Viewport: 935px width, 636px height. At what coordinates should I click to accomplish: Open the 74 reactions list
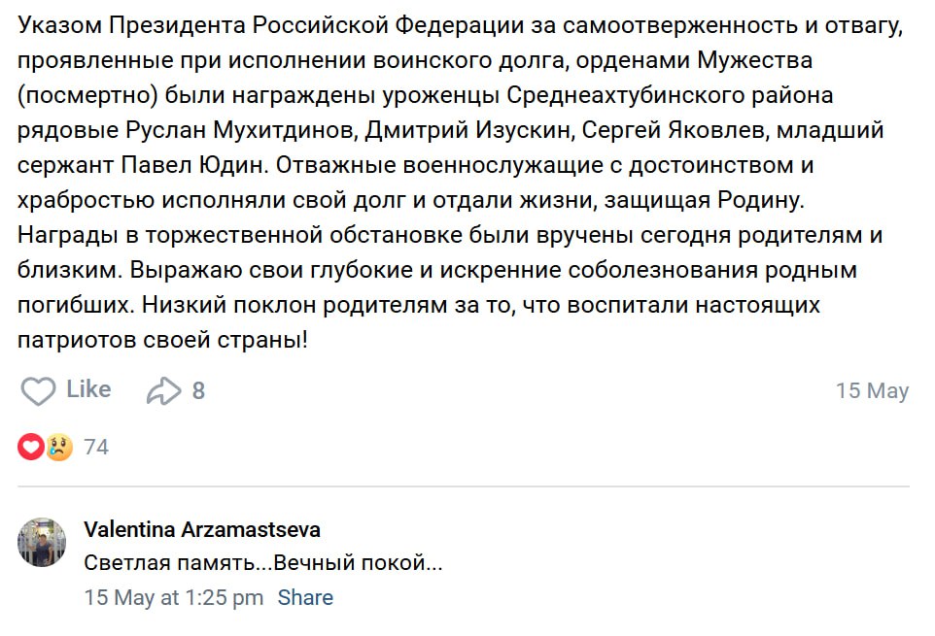(96, 447)
